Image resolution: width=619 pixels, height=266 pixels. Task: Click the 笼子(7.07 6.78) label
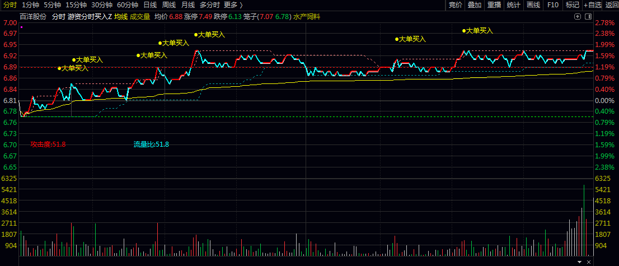pyautogui.click(x=268, y=17)
